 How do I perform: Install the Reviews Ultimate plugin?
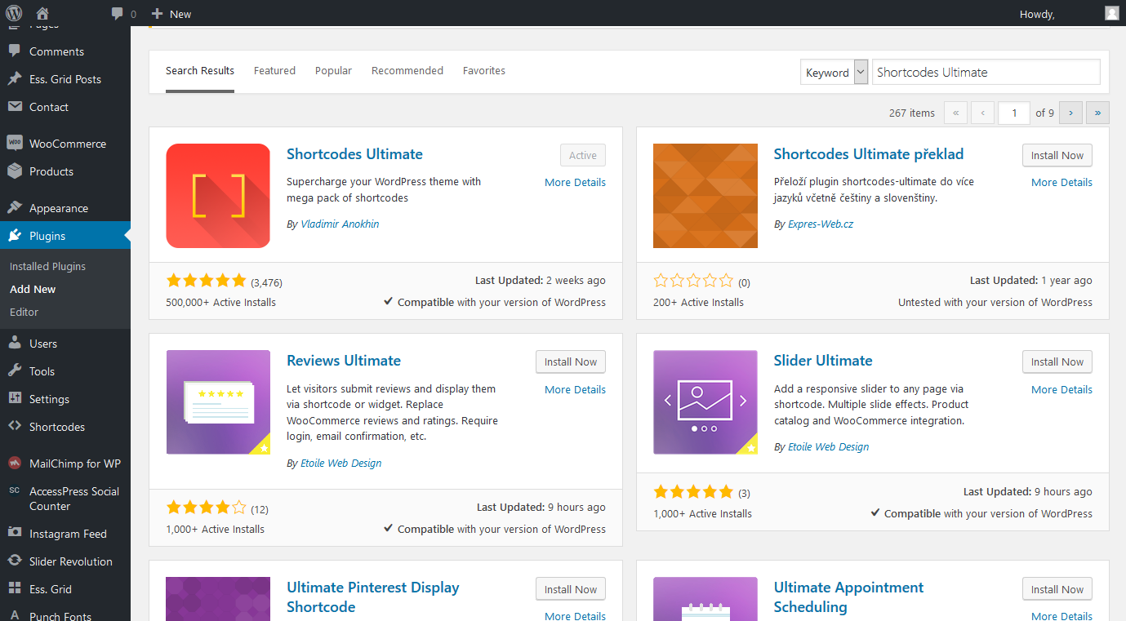click(570, 362)
